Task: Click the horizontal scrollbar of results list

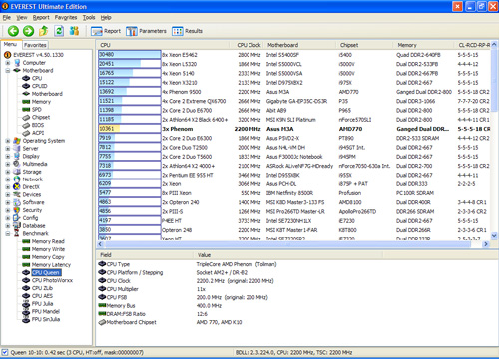Action: [x=288, y=244]
